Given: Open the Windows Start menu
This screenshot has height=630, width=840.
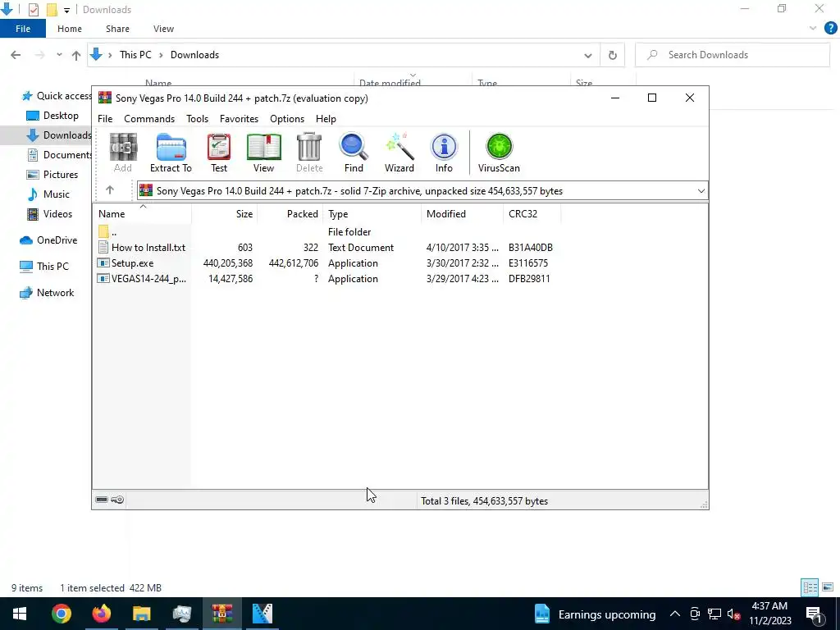Looking at the screenshot, I should coord(20,614).
